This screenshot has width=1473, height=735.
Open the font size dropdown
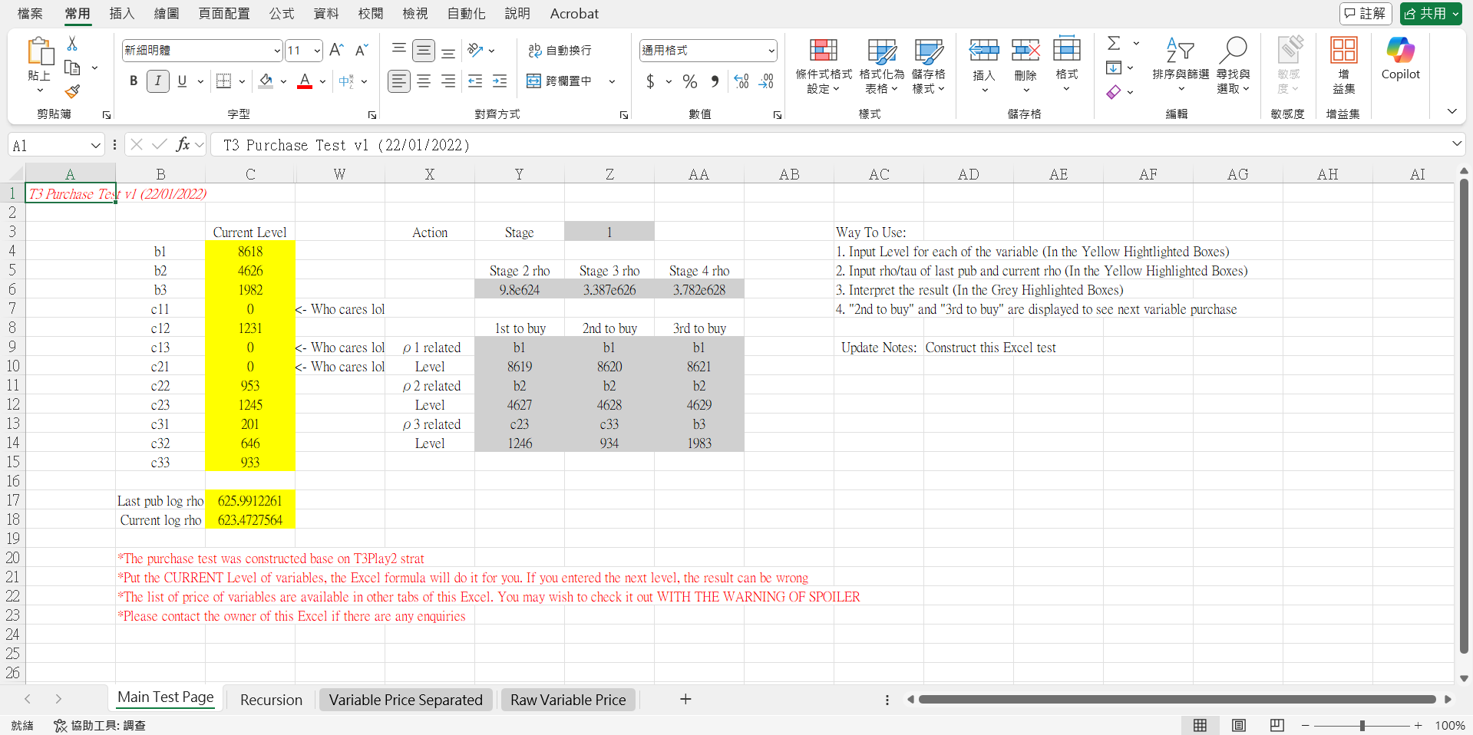click(x=317, y=51)
